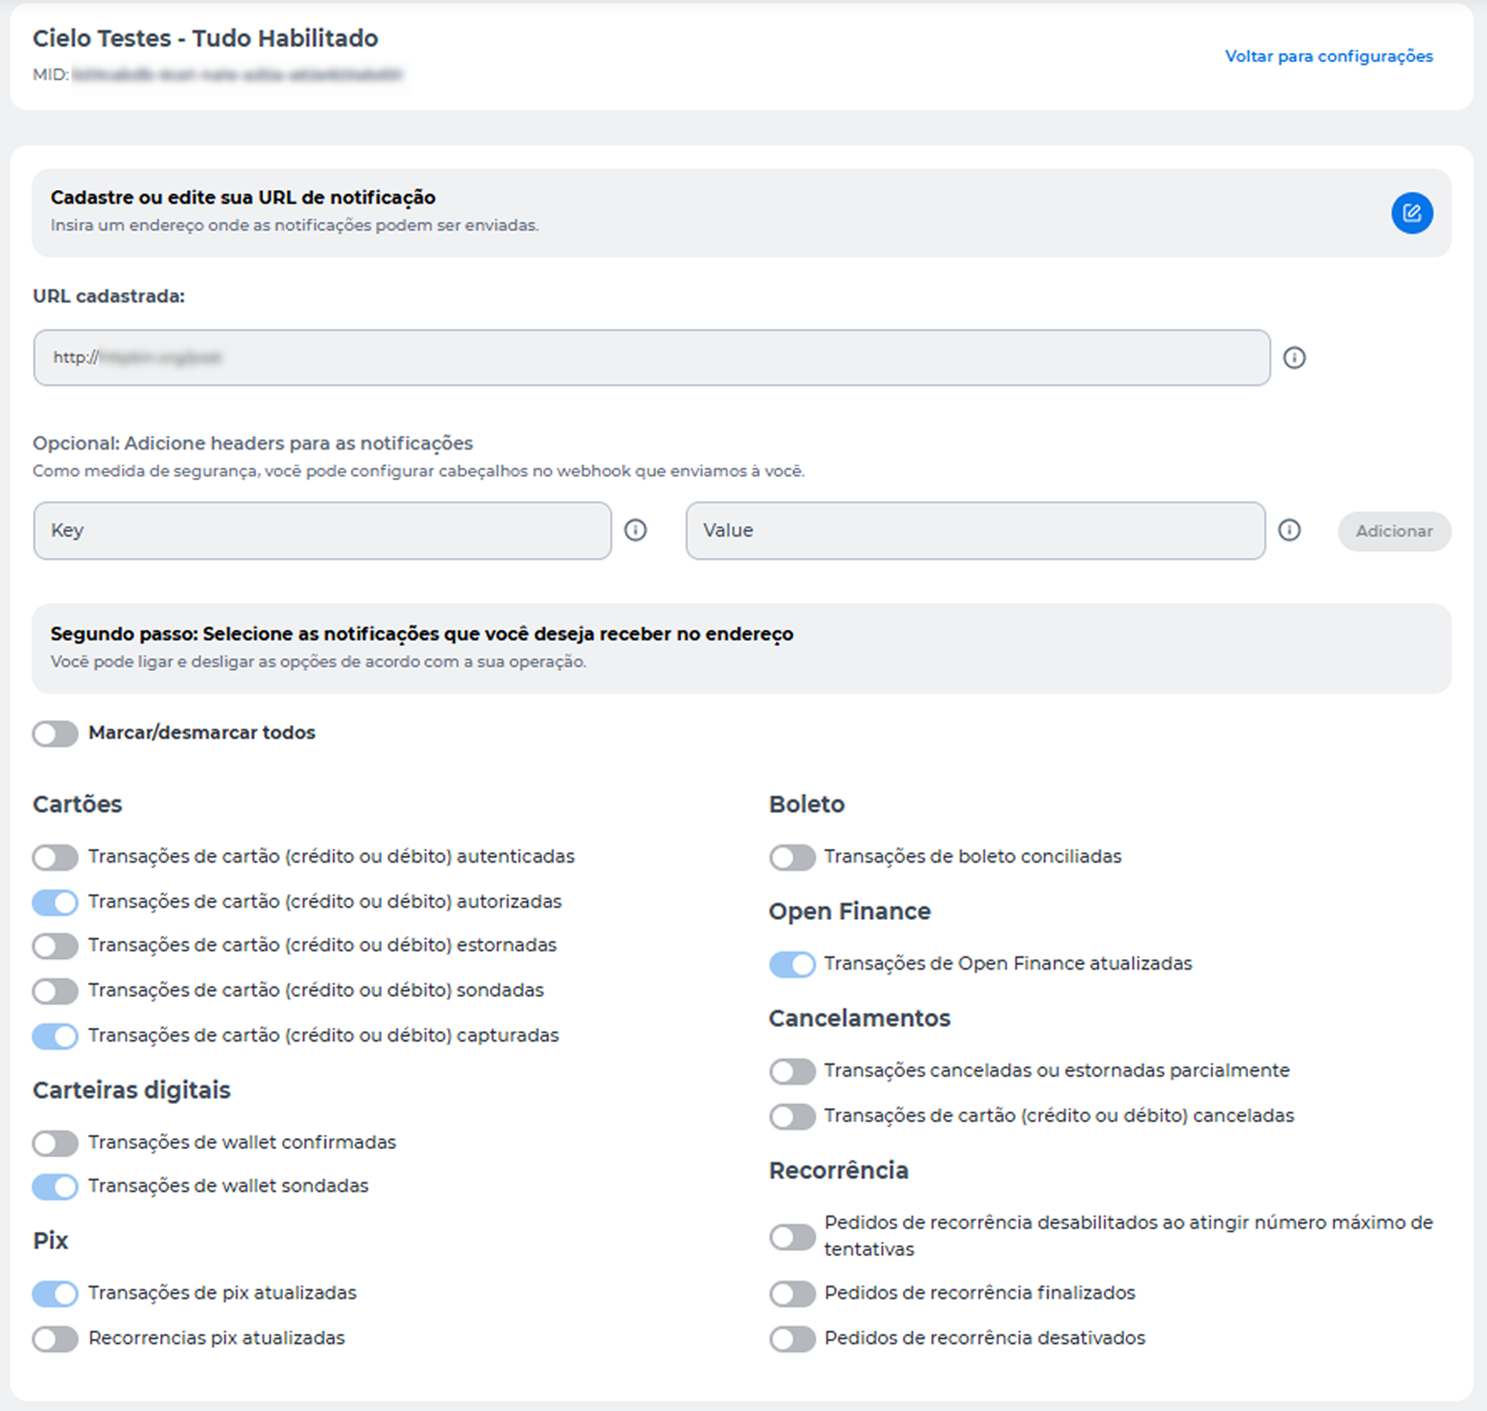Turn on wallet confirmadas transactions toggle
Viewport: 1487px width, 1411px height.
click(56, 1143)
